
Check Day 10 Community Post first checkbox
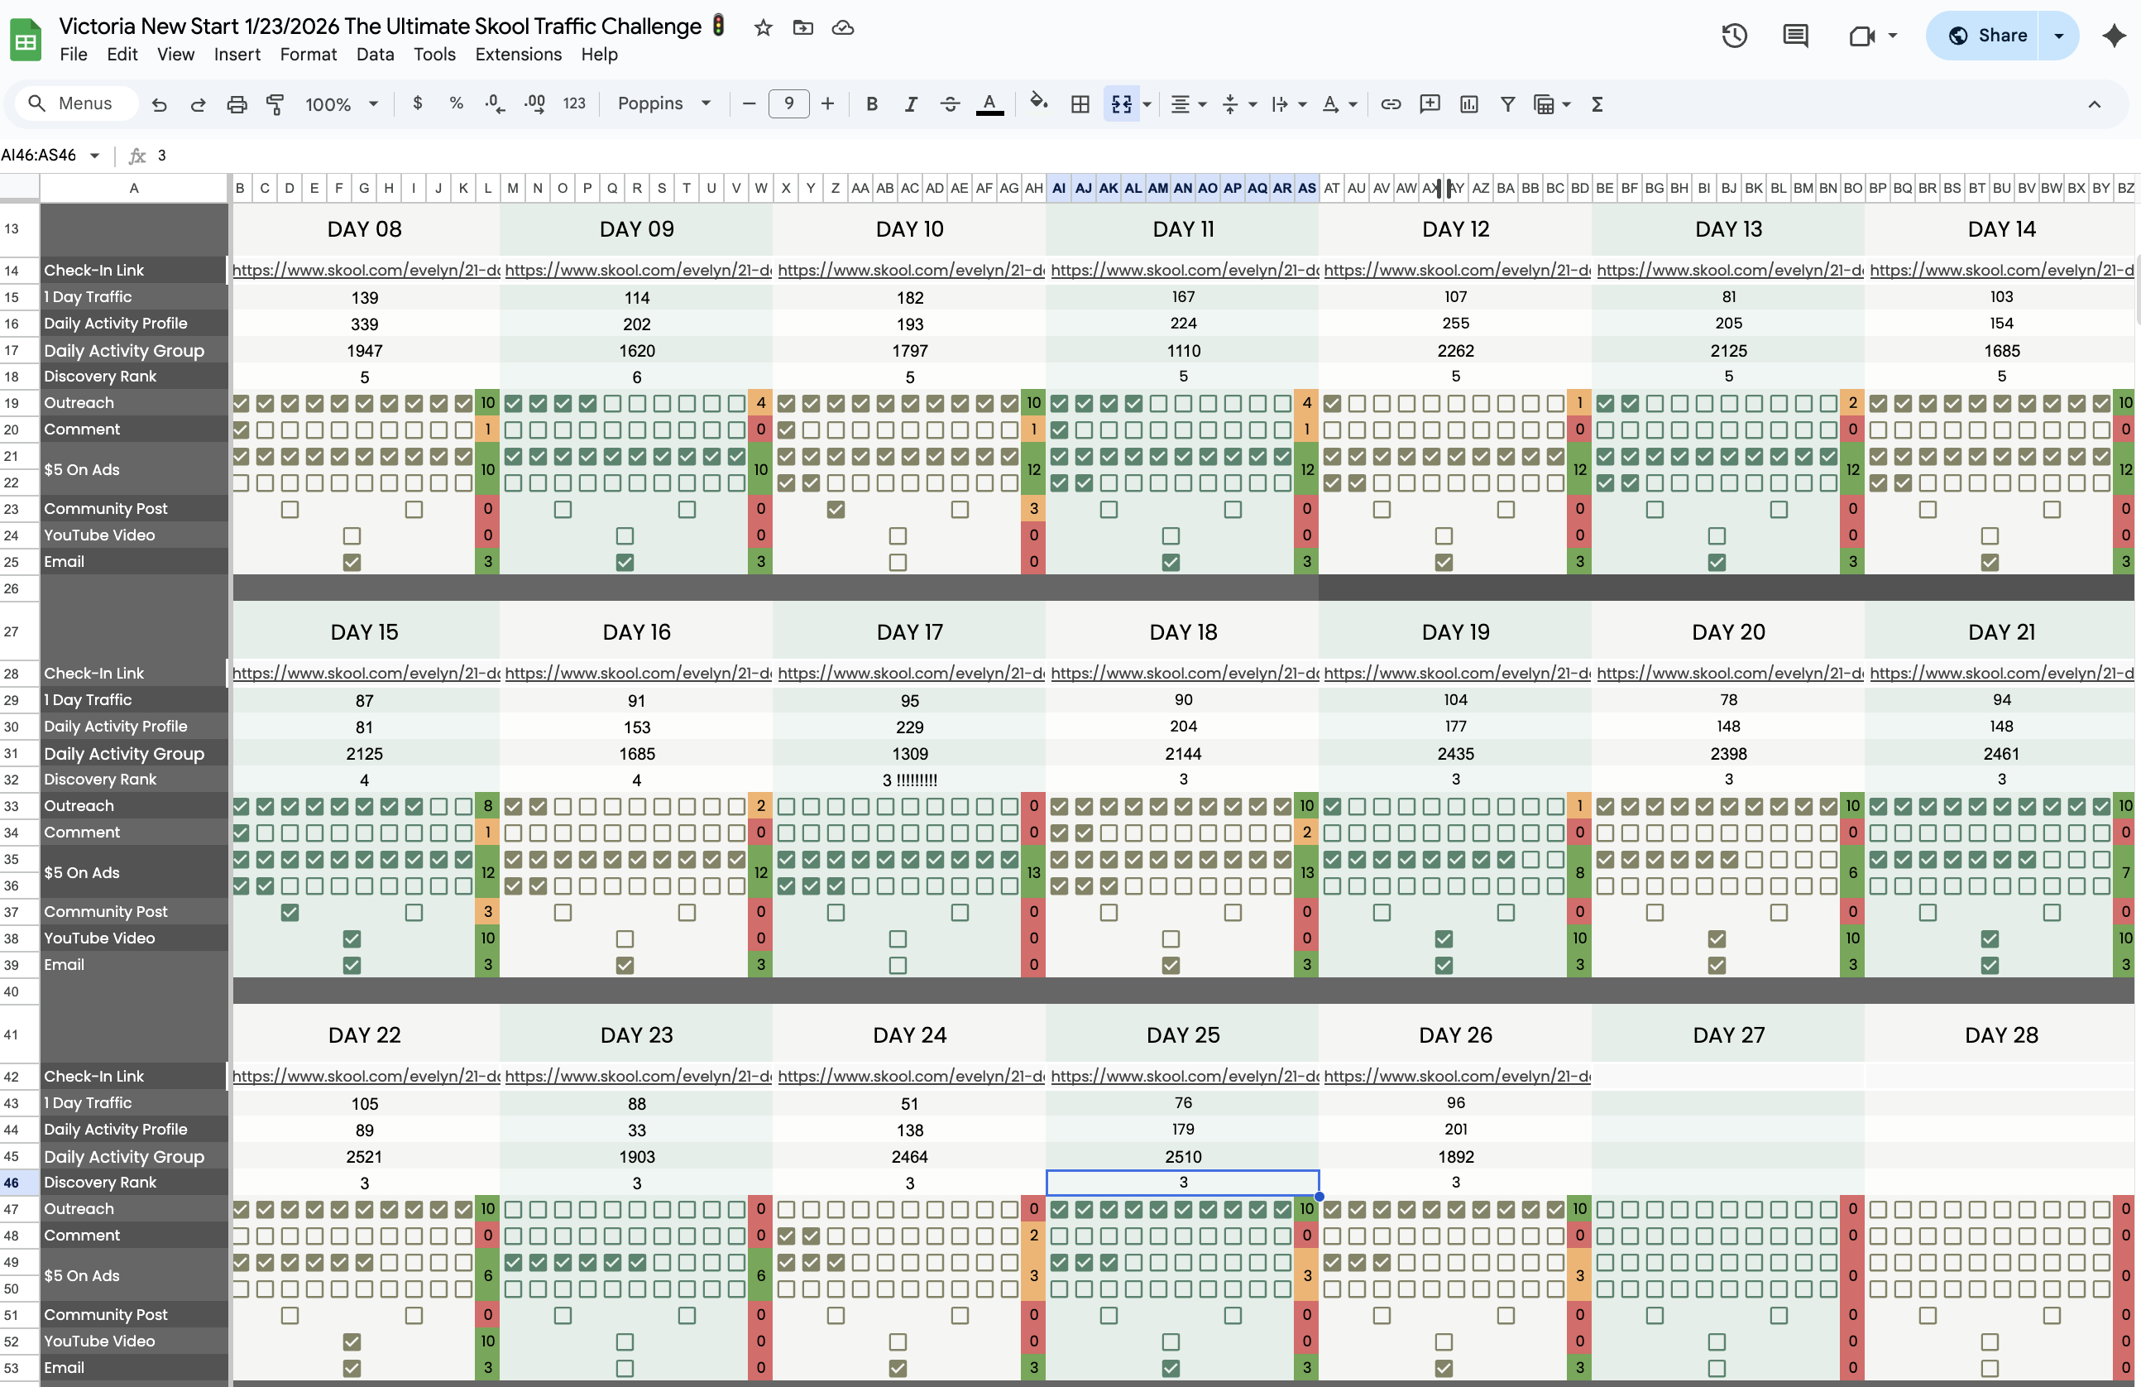(x=836, y=510)
